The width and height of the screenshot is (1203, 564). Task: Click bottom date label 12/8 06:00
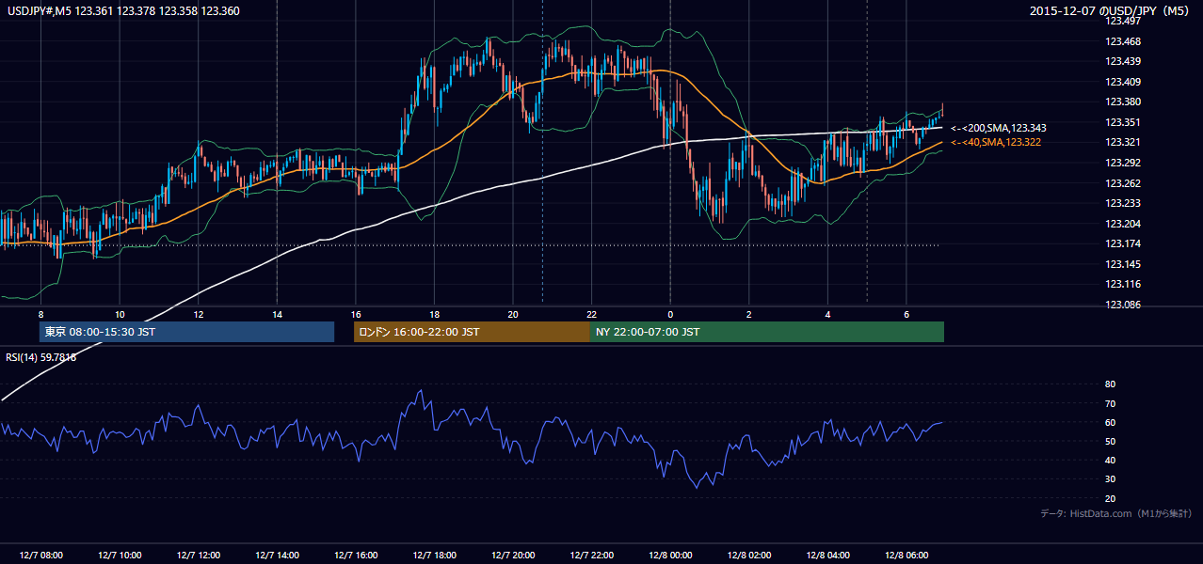coord(906,555)
